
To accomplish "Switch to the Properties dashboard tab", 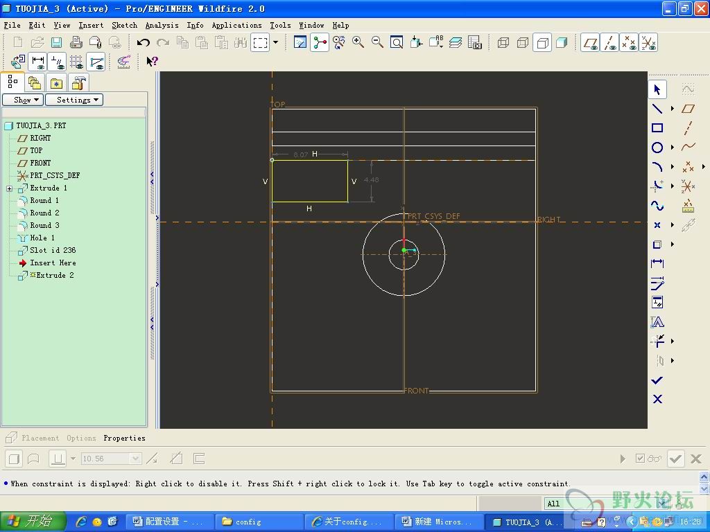I will pos(125,438).
